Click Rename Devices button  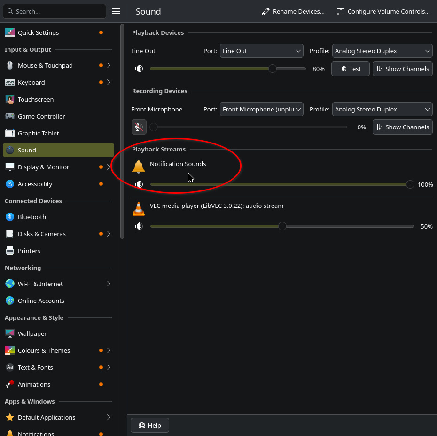pos(293,11)
